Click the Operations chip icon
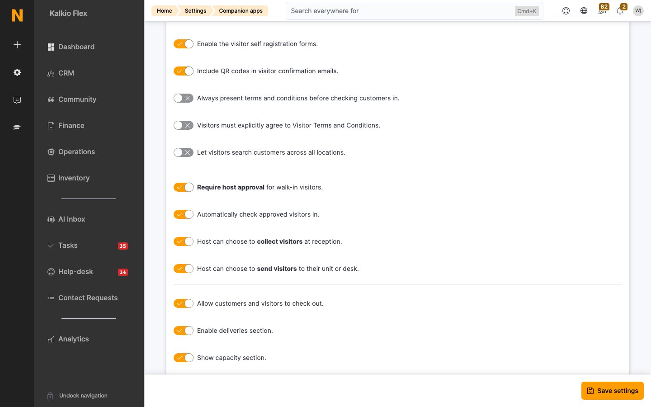Image resolution: width=651 pixels, height=407 pixels. point(51,152)
